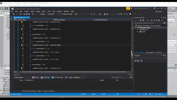This screenshot has height=100, width=177.
Task: Toggle auto-hide pin on Properties panel
Action: 163,56
